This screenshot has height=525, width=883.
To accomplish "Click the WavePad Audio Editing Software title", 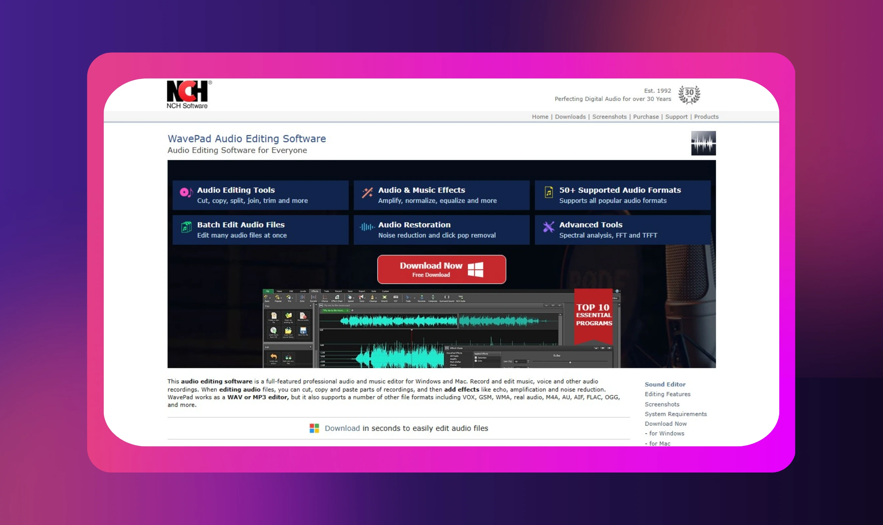I will (246, 138).
